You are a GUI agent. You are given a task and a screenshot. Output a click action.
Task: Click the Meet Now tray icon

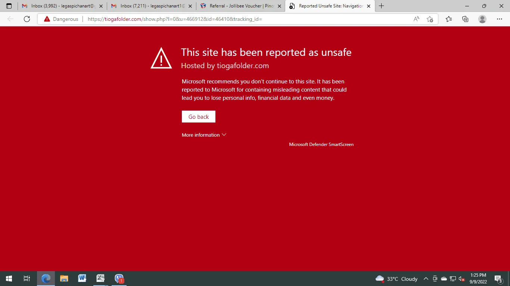(x=435, y=279)
